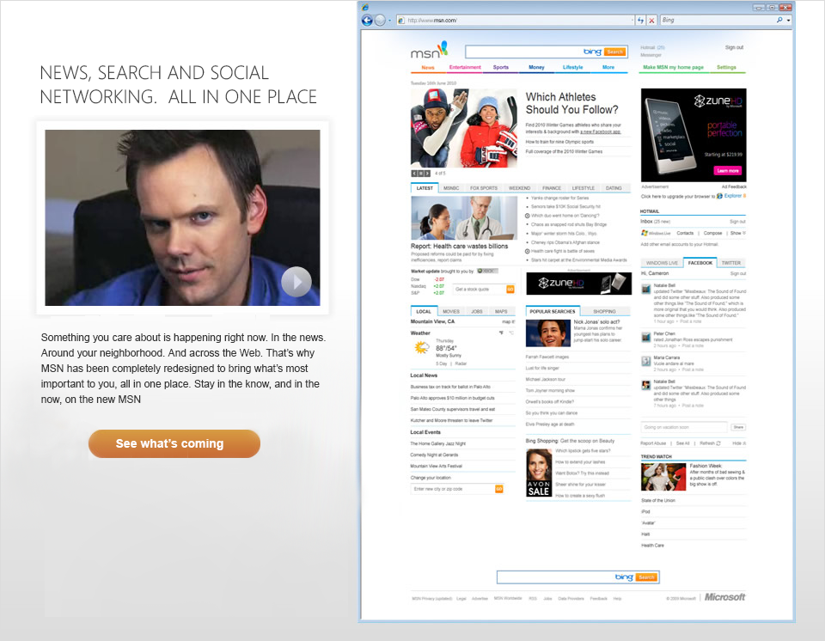
Task: Click the Sign out link at page top
Action: pyautogui.click(x=734, y=47)
